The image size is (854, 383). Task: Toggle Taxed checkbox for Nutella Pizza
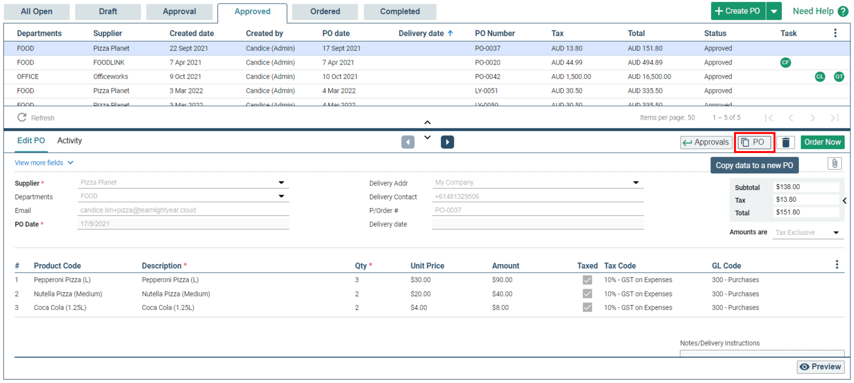pos(587,293)
